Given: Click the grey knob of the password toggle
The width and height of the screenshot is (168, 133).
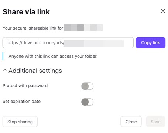Looking at the screenshot, I should coord(85,86).
